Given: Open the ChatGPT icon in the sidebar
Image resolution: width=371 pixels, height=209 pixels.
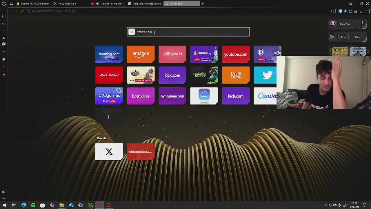Looking at the screenshot, I should [4, 44].
